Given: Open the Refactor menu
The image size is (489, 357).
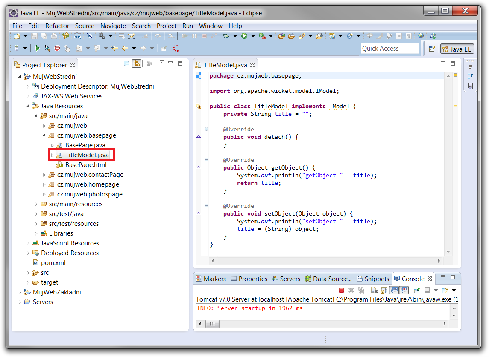Looking at the screenshot, I should click(57, 26).
